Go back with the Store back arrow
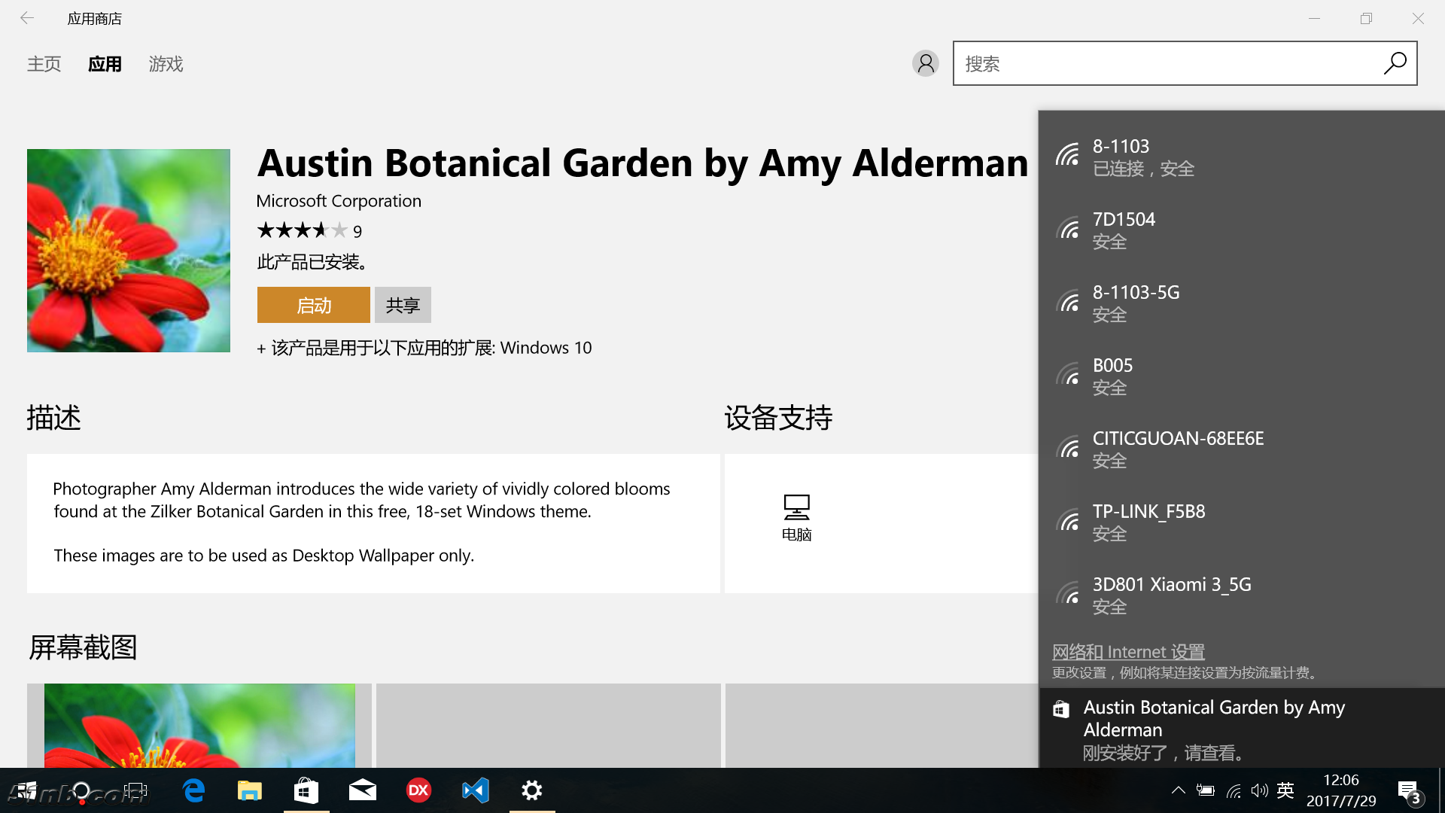Viewport: 1445px width, 813px height. [x=27, y=18]
